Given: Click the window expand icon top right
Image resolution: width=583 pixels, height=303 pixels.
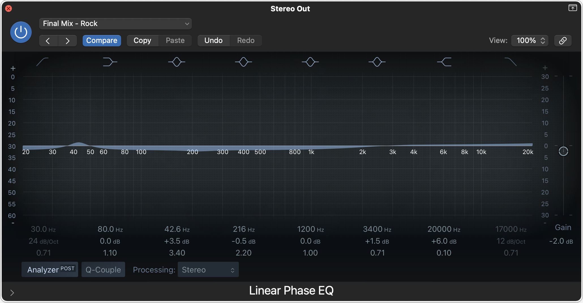Looking at the screenshot, I should 573,8.
